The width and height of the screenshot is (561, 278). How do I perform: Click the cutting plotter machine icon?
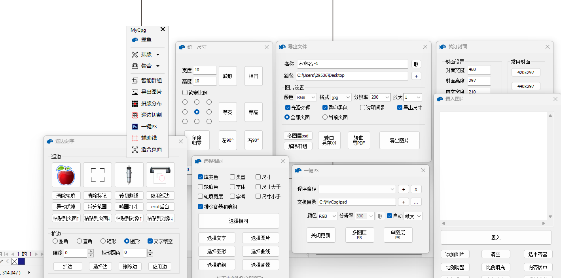tap(160, 175)
